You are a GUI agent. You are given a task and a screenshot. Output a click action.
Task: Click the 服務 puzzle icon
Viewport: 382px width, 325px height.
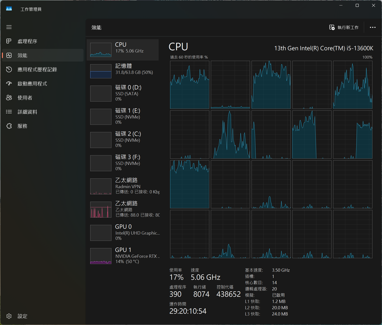9,126
